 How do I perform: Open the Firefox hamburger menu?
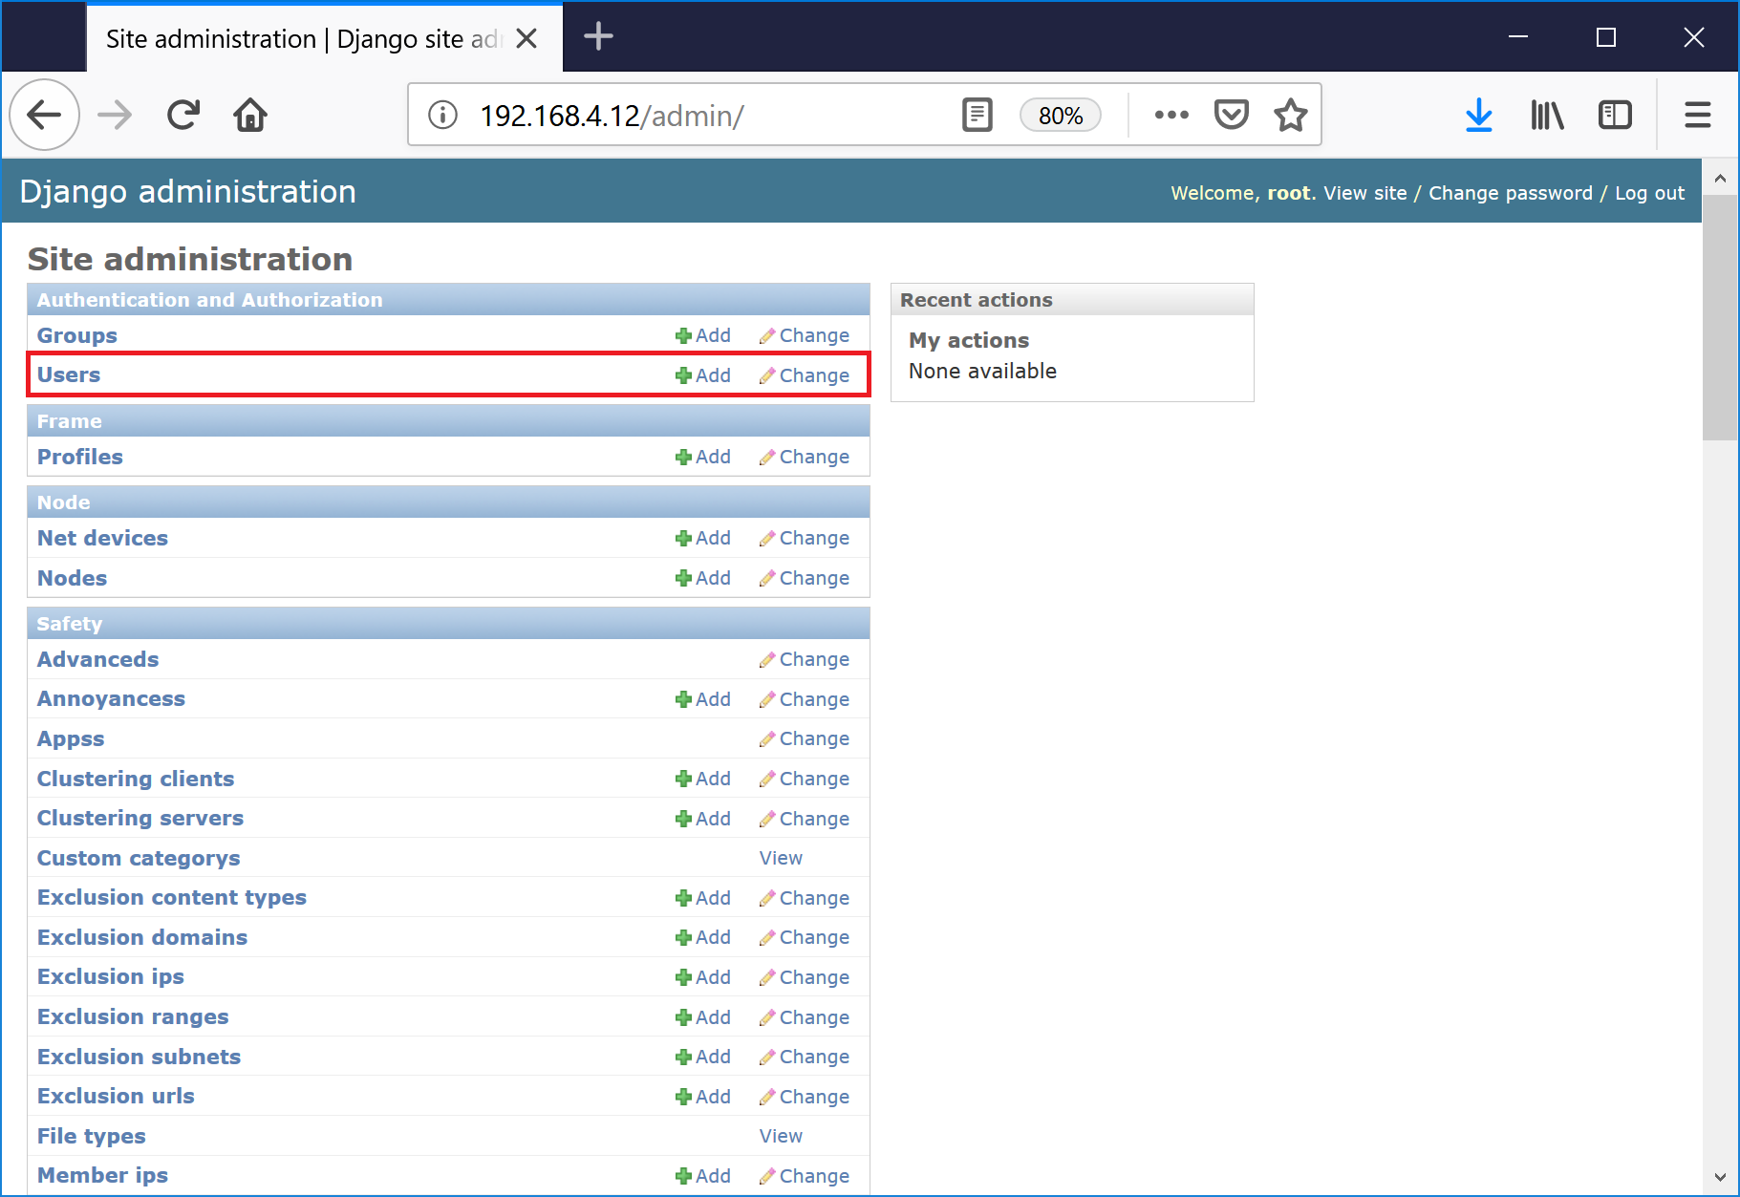click(x=1697, y=116)
